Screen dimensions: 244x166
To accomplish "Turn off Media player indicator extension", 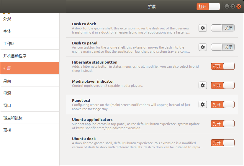I will click(222, 85).
